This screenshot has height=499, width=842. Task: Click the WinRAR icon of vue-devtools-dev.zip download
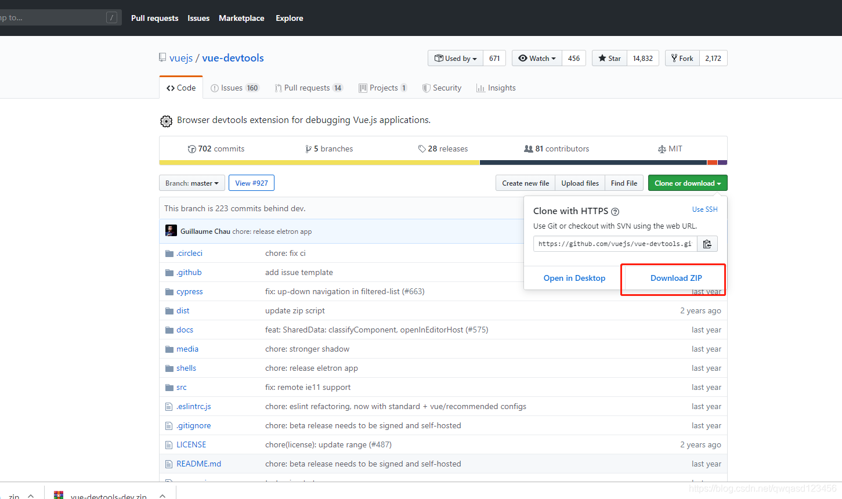tap(59, 495)
